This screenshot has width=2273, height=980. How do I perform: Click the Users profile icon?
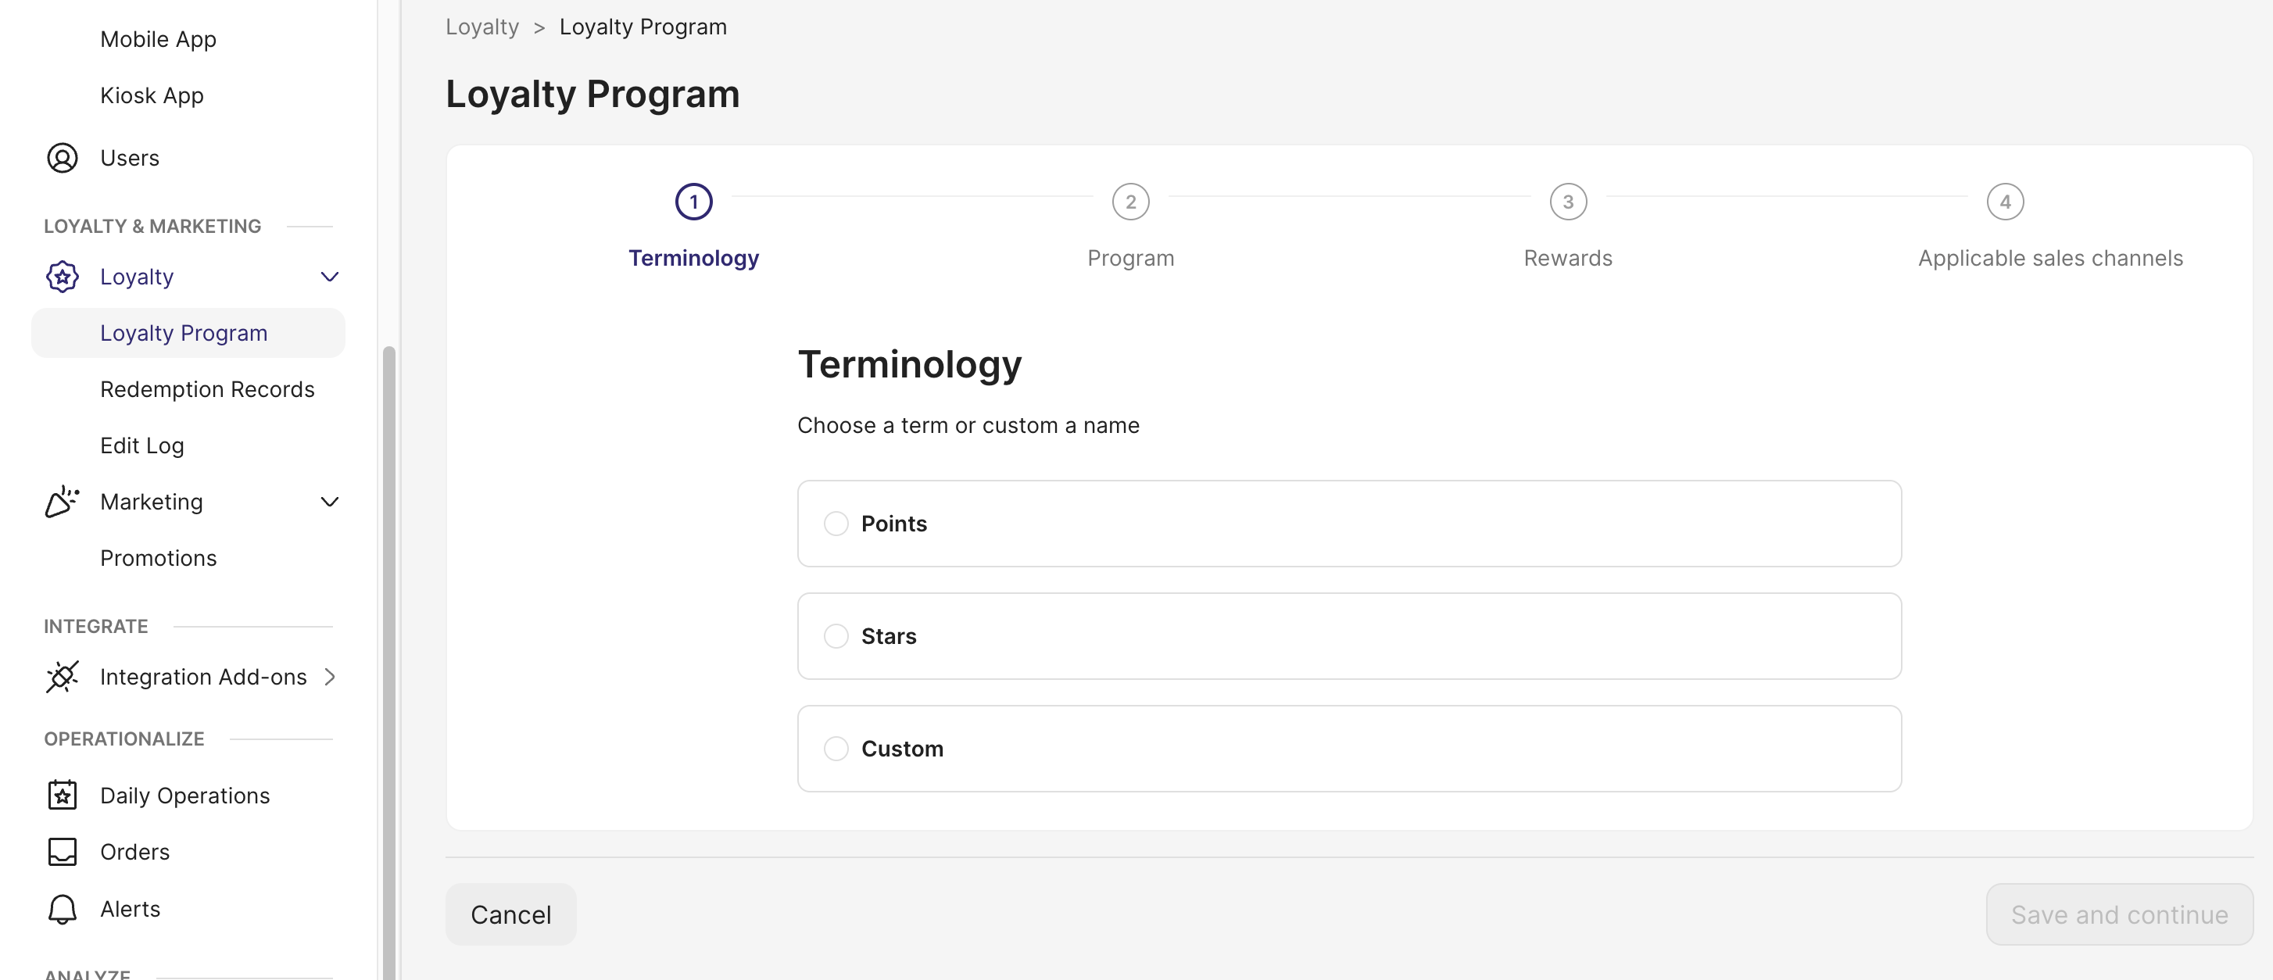[62, 158]
